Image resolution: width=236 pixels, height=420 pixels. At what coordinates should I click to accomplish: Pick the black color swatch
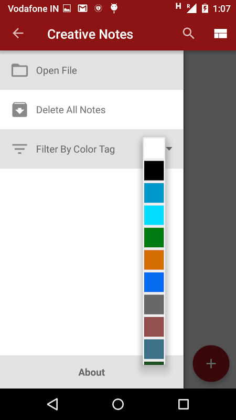[154, 171]
